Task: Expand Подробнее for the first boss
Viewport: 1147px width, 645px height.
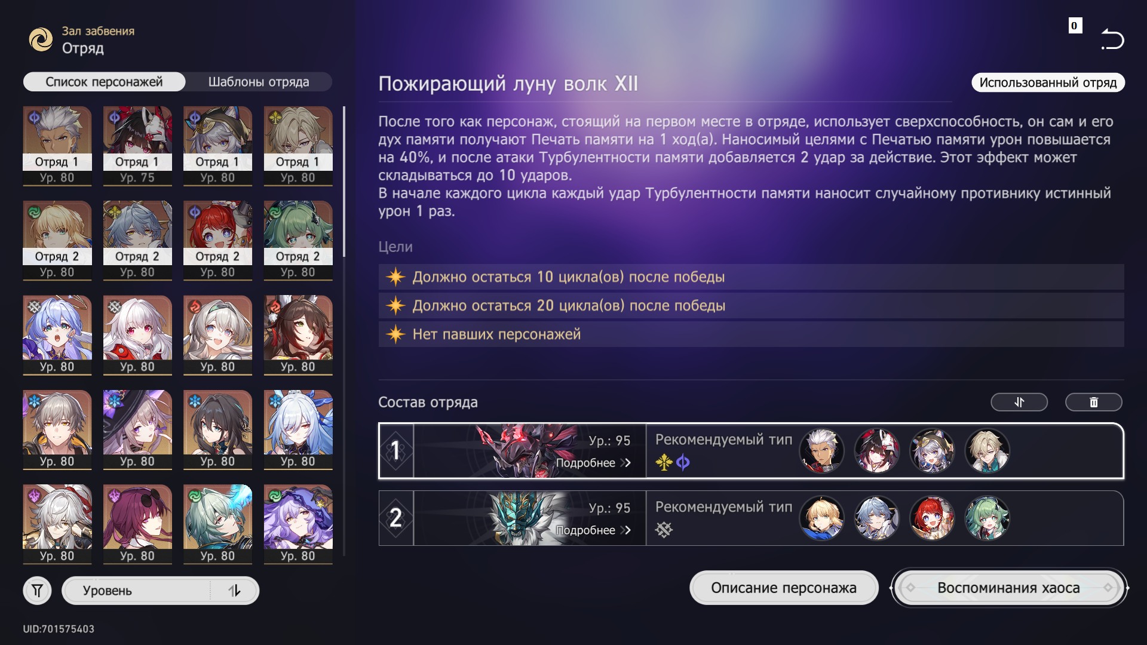Action: pos(593,463)
